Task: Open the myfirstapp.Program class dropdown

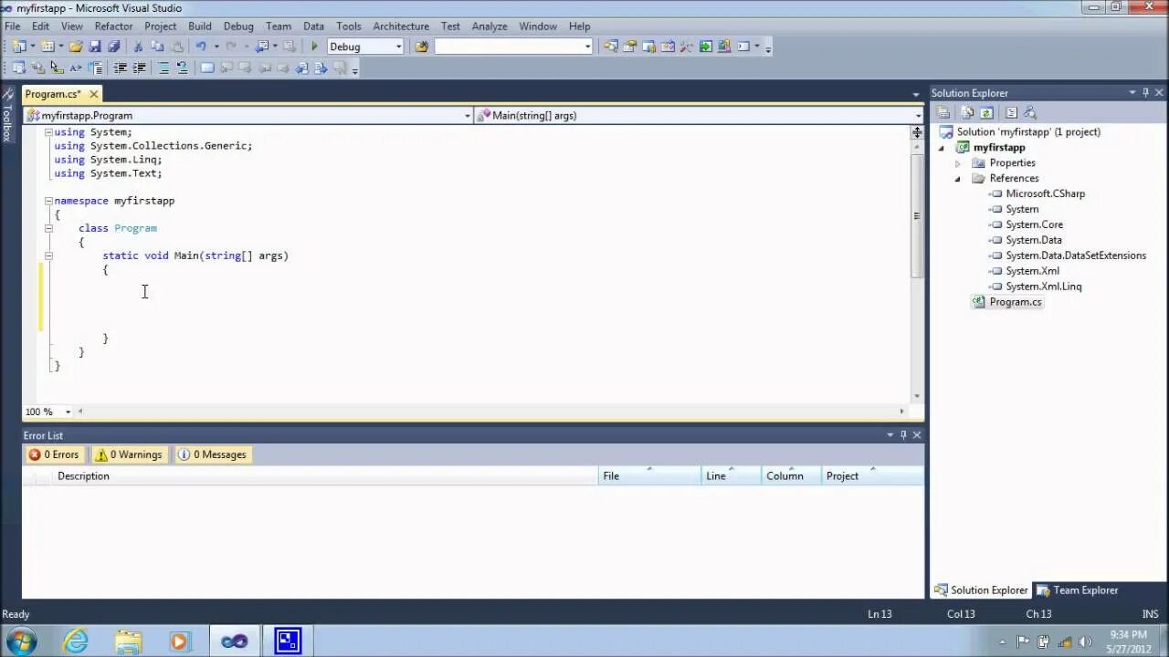Action: (x=468, y=116)
